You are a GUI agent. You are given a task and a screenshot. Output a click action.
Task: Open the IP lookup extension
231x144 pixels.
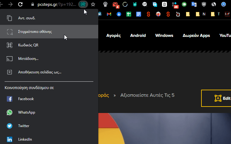145,4
